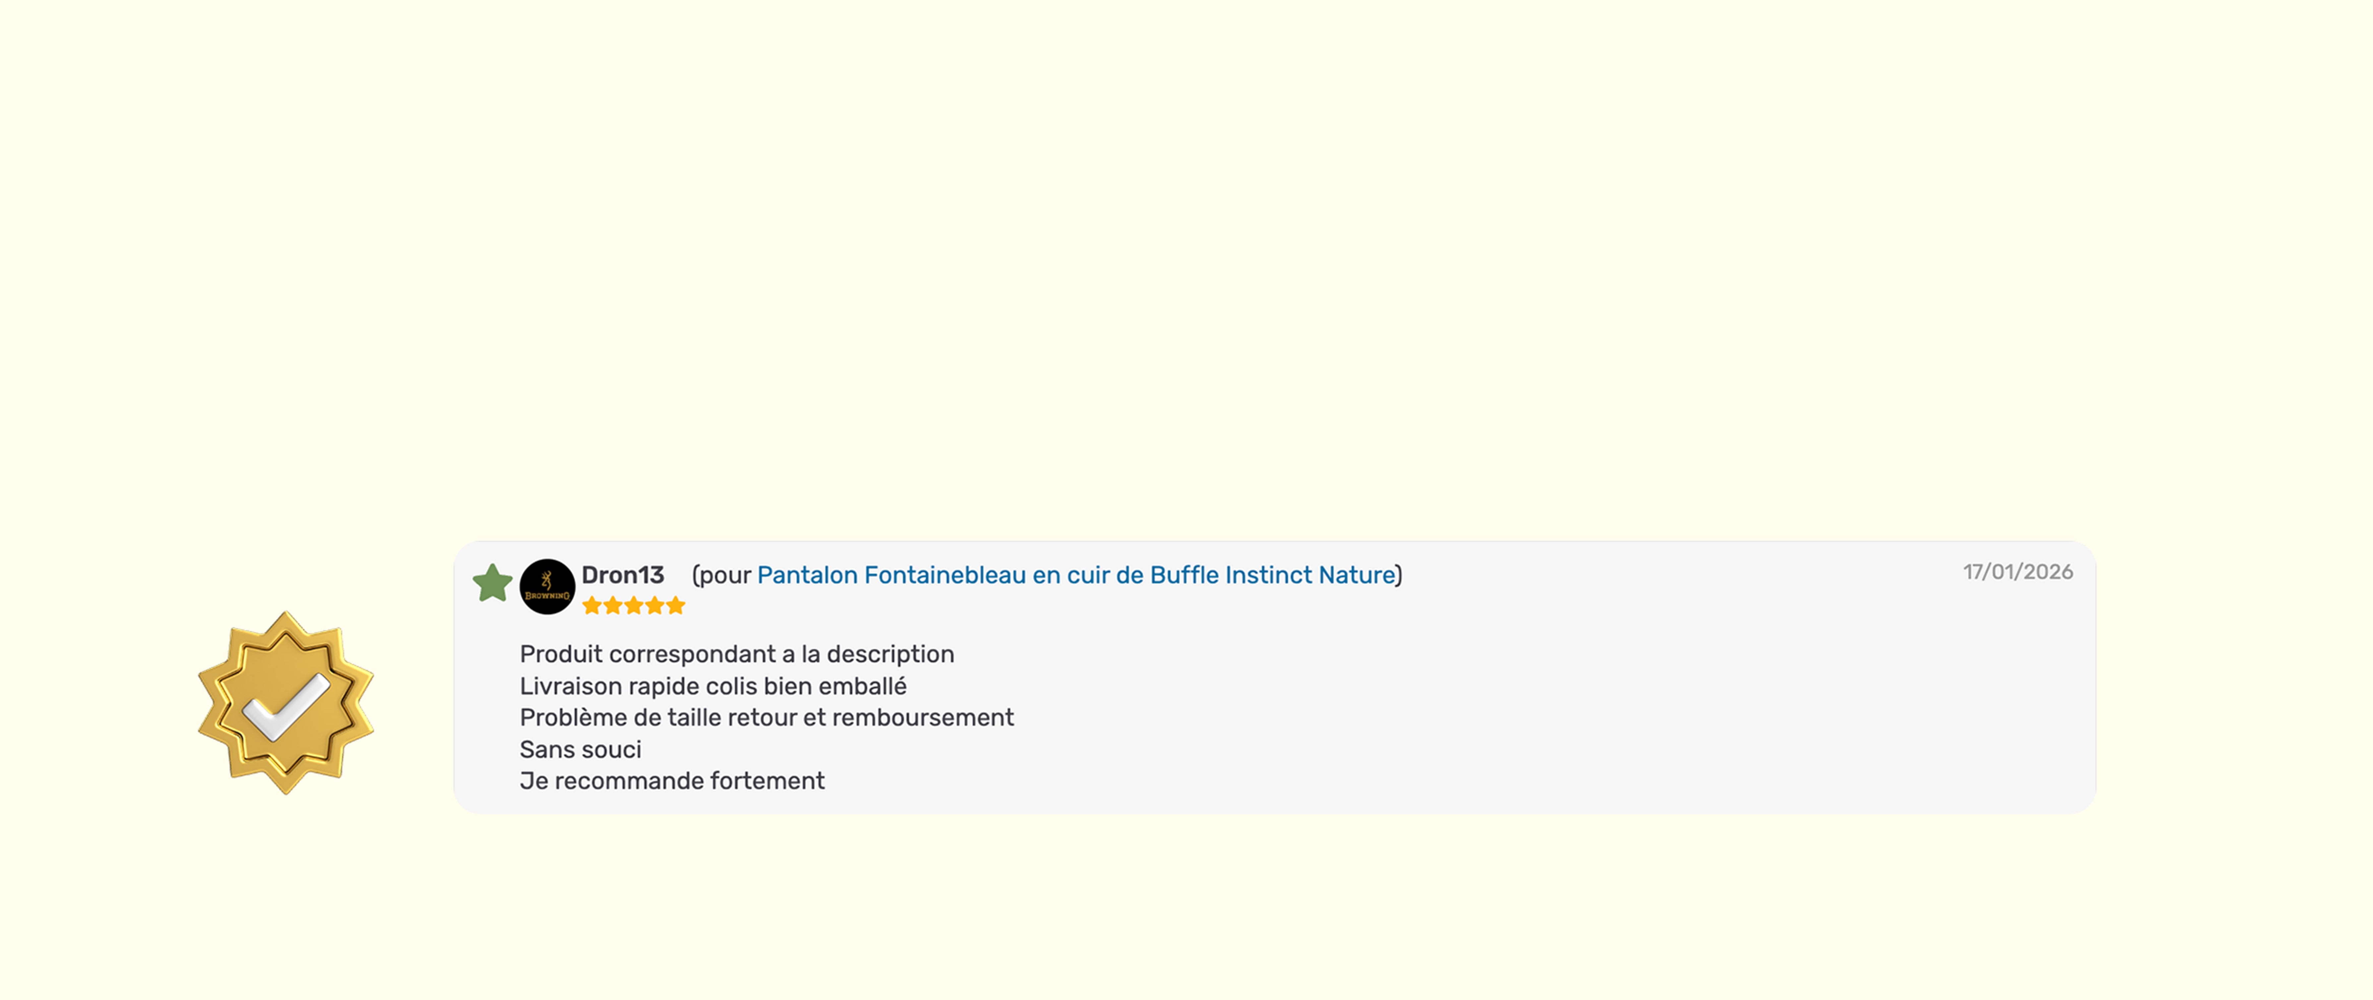
Task: Click the second orange rating star
Action: click(x=613, y=606)
